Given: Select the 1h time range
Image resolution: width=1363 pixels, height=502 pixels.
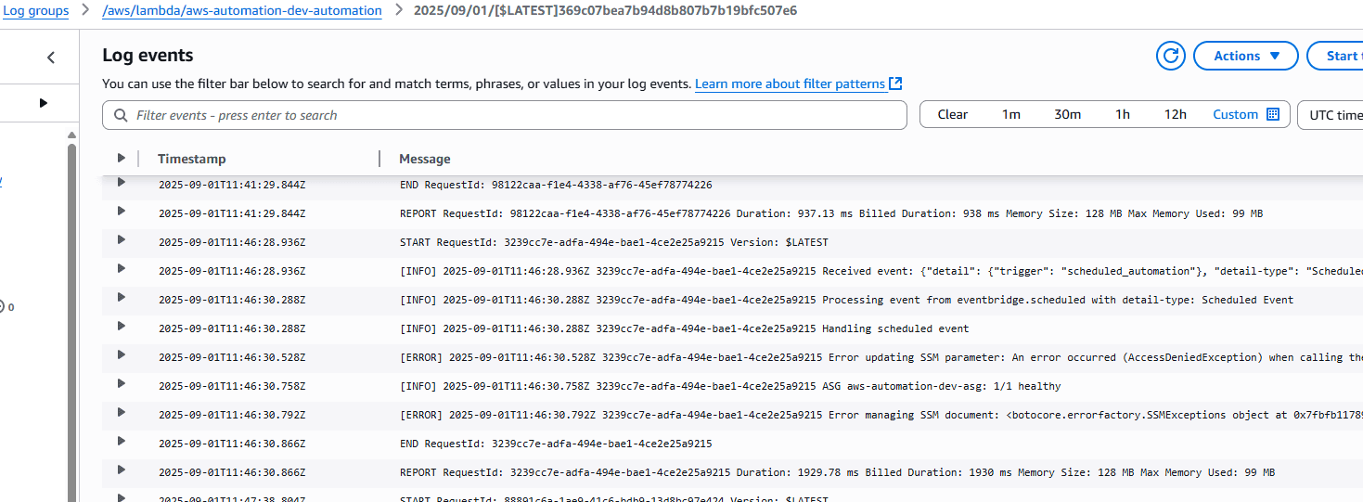Looking at the screenshot, I should [x=1123, y=115].
